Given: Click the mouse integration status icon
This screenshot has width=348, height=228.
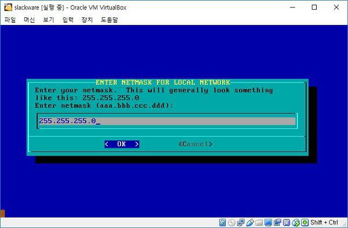Looking at the screenshot, I should click(x=296, y=222).
